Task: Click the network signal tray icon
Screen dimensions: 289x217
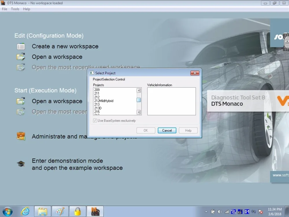Action: (x=227, y=212)
